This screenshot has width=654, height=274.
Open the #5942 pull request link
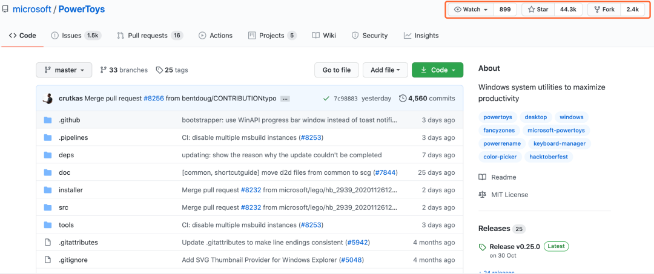(357, 243)
